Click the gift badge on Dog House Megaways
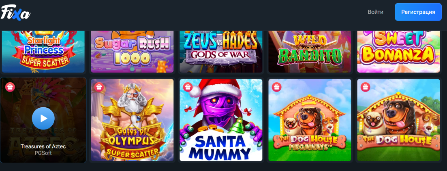Screen dimensions: 447x171 coord(276,87)
